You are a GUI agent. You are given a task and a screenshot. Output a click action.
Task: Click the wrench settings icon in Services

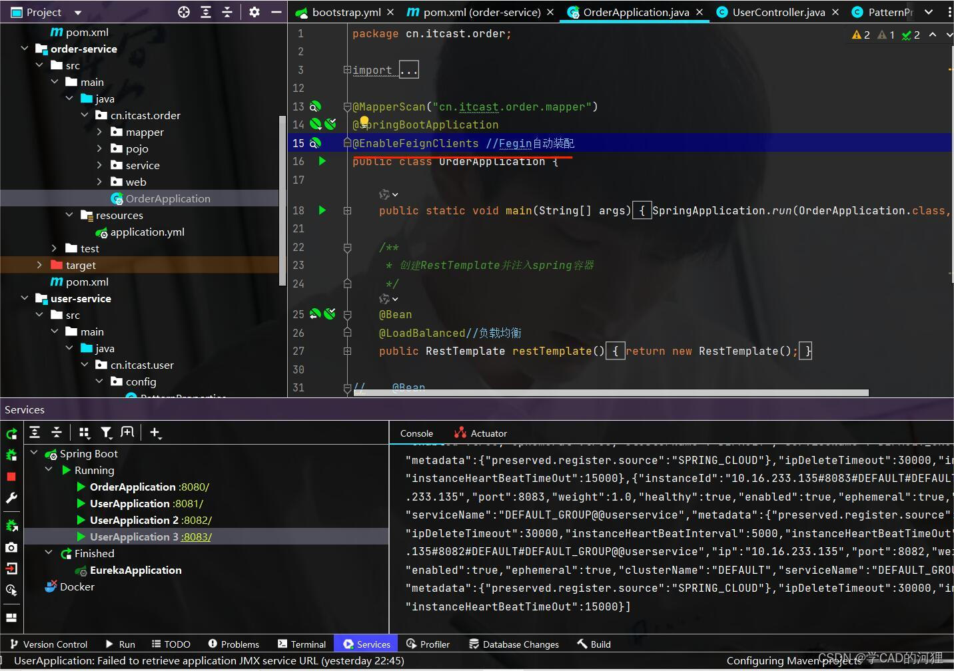click(x=11, y=498)
